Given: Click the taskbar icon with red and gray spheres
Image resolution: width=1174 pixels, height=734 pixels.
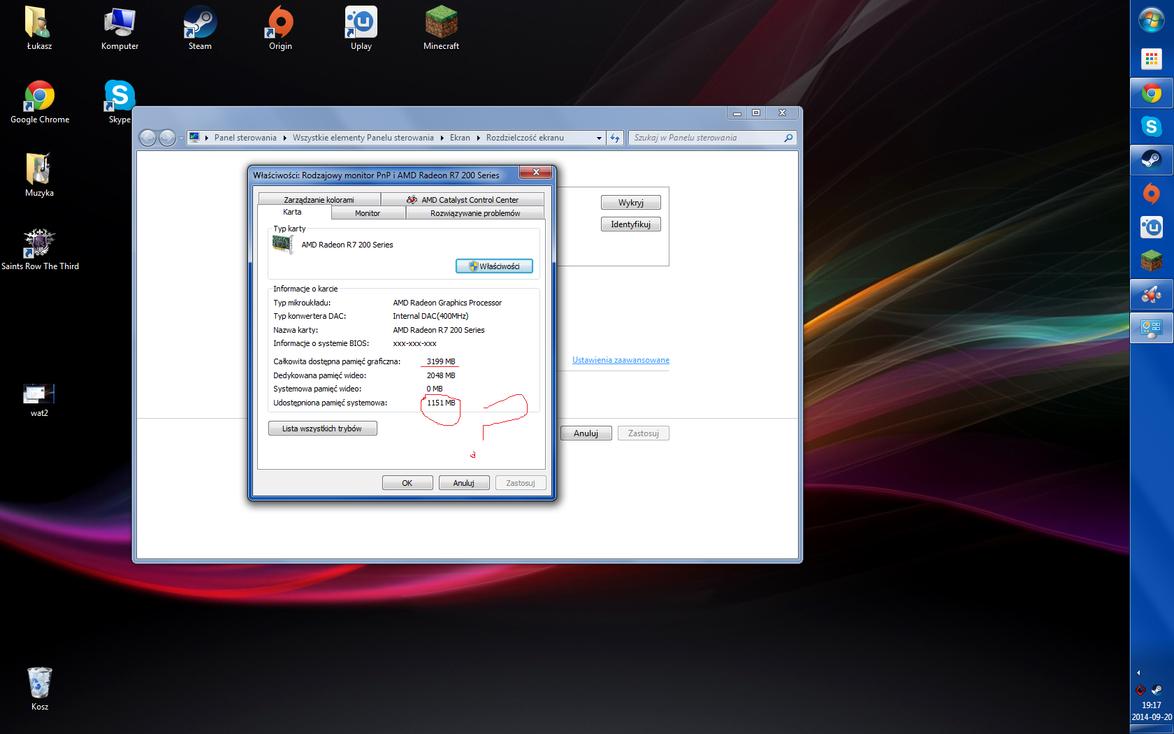Looking at the screenshot, I should (x=1152, y=294).
